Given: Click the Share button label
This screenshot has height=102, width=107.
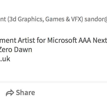Looking at the screenshot, I should (x=25, y=93).
